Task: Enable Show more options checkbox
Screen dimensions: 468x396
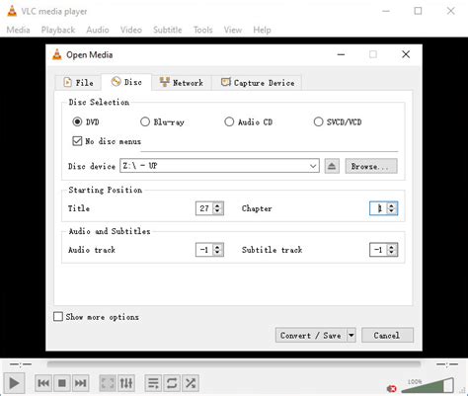Action: pos(58,317)
